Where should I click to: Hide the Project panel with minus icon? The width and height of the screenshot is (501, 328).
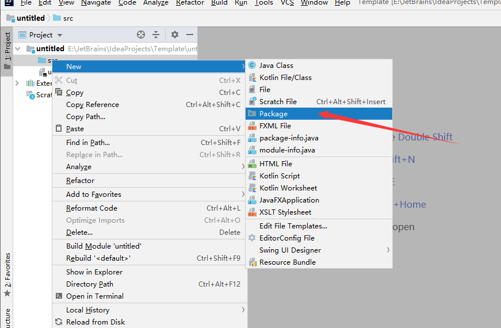[x=190, y=35]
